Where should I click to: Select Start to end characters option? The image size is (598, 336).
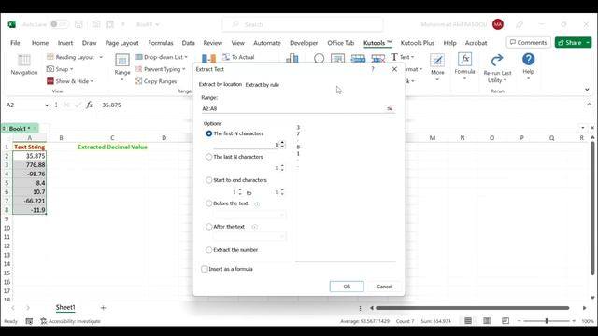point(209,180)
